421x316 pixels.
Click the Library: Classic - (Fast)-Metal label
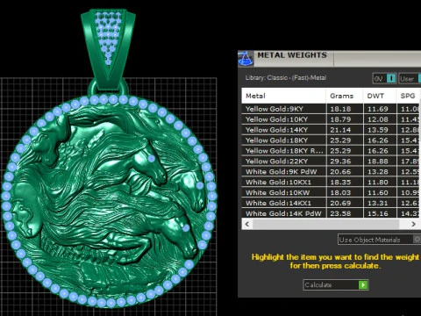(x=286, y=78)
